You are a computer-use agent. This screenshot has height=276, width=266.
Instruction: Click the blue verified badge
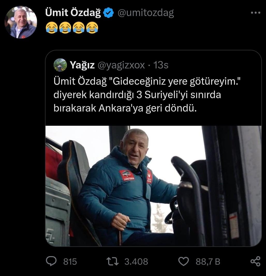click(x=108, y=13)
